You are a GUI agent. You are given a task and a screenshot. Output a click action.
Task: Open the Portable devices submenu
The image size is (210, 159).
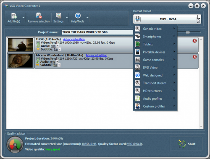[x=155, y=52]
